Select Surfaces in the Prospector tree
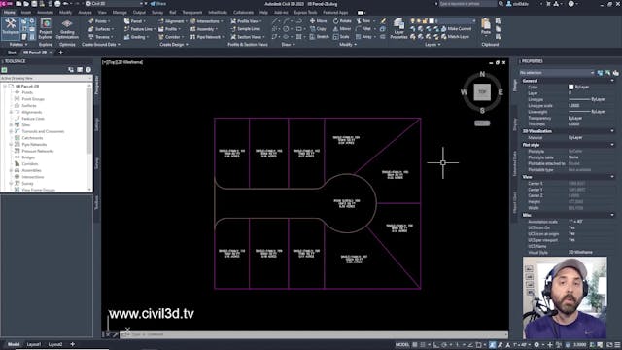The width and height of the screenshot is (622, 350). (29, 106)
